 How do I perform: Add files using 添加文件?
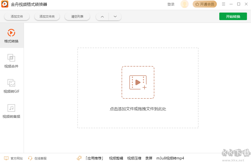tap(17, 16)
